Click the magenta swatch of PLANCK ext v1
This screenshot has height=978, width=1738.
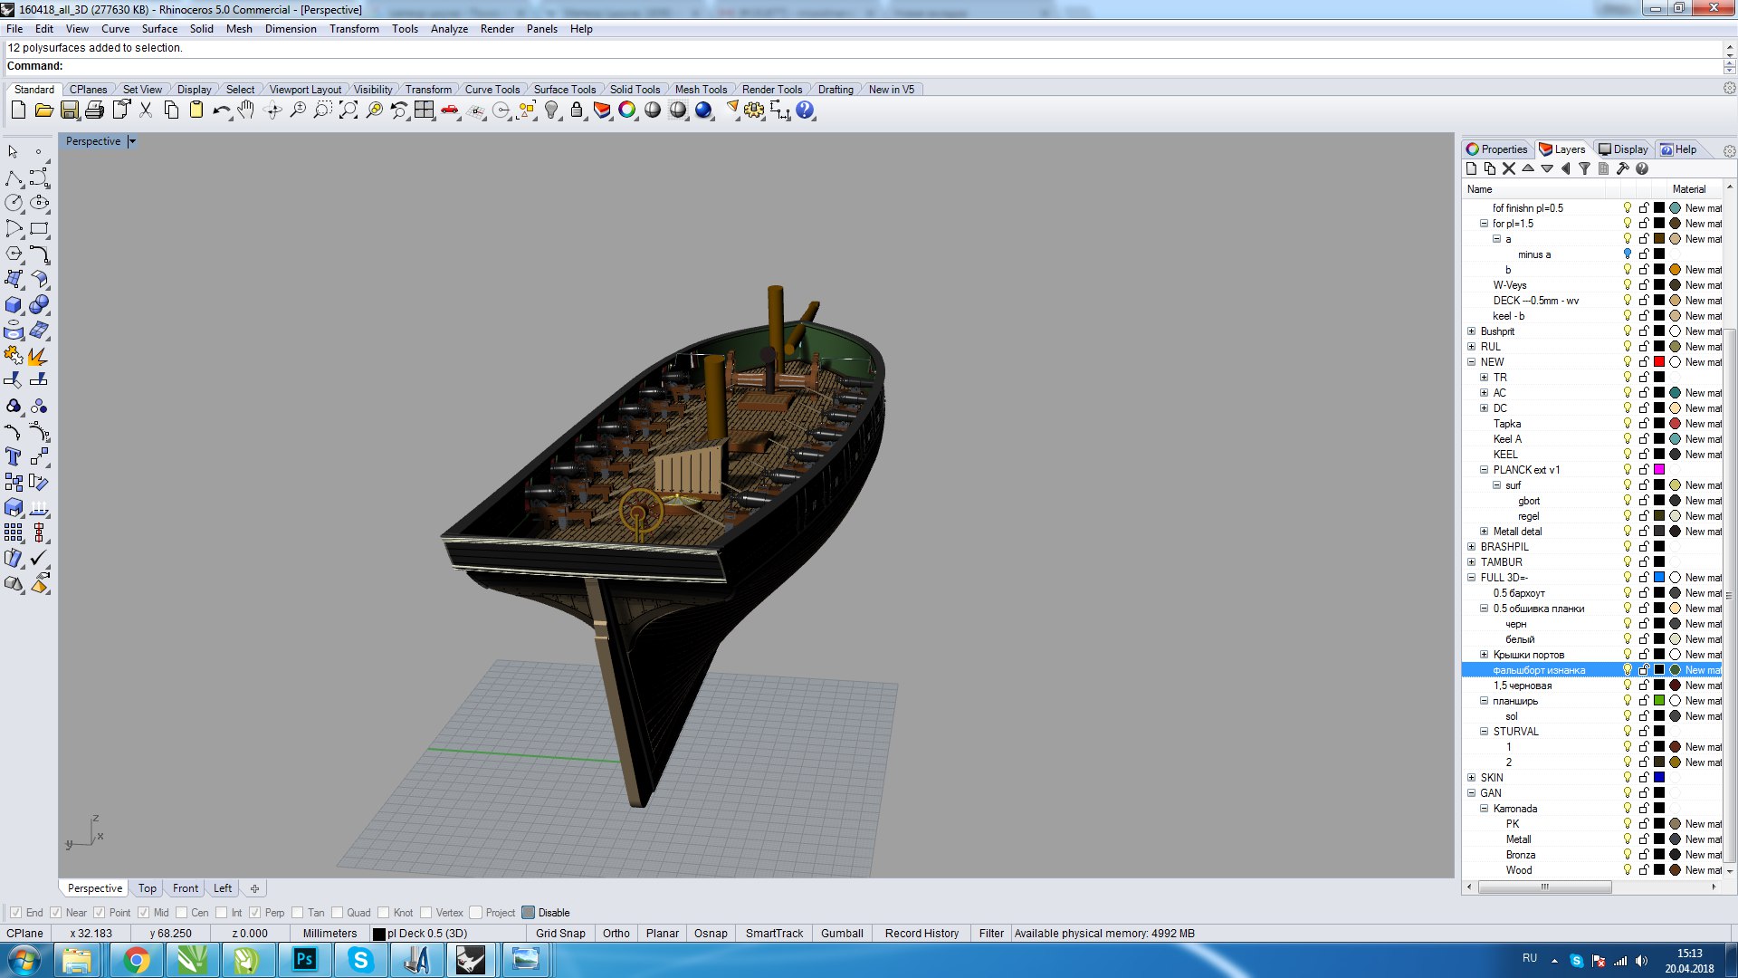tap(1659, 470)
